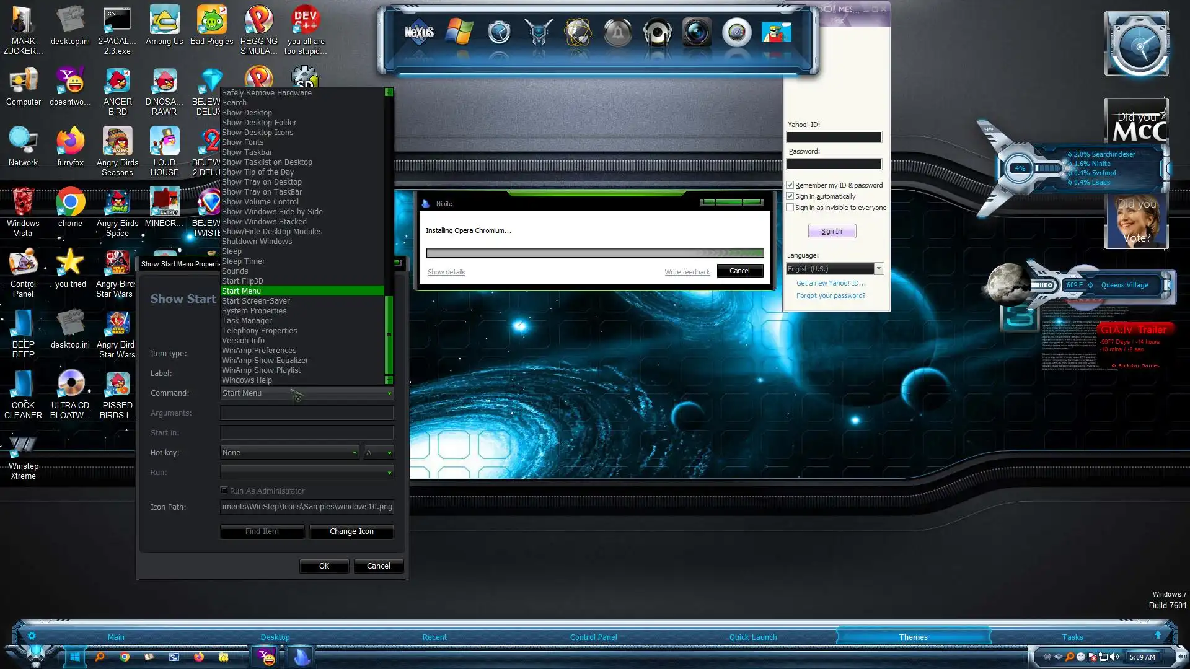Click the Yahoo Messenger taskbar icon
Image resolution: width=1190 pixels, height=669 pixels.
tap(267, 657)
